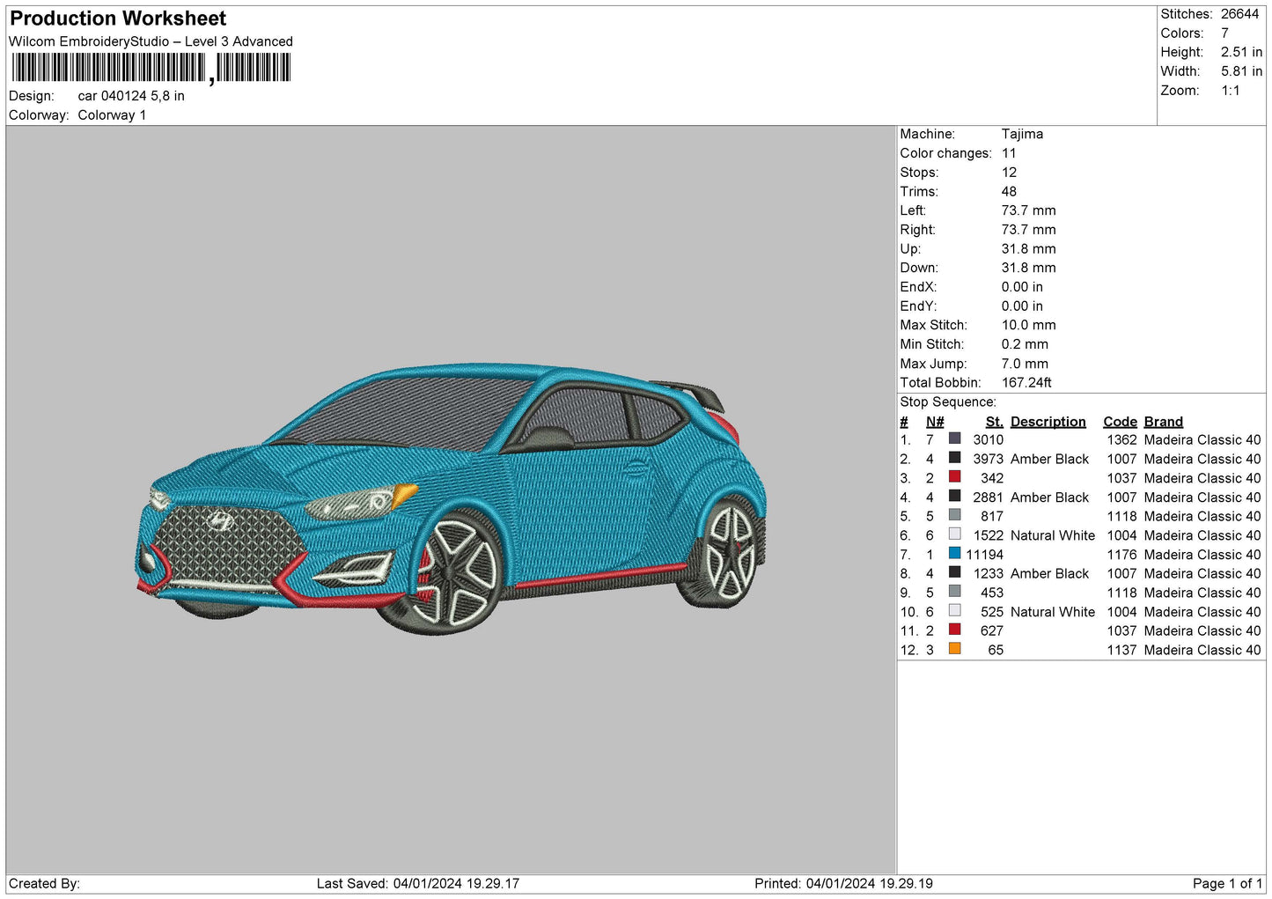Click the orange swatch in stop row 12
Screen dimensions: 1272x899
[x=954, y=649]
